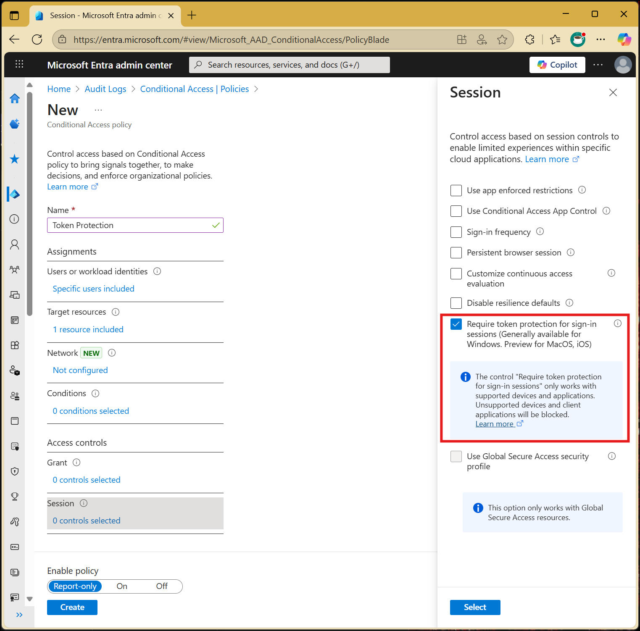
Task: Select Home in the left sidebar
Action: (x=15, y=99)
